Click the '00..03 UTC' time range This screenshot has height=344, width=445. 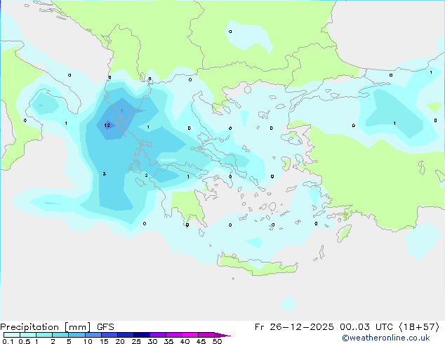(x=366, y=327)
